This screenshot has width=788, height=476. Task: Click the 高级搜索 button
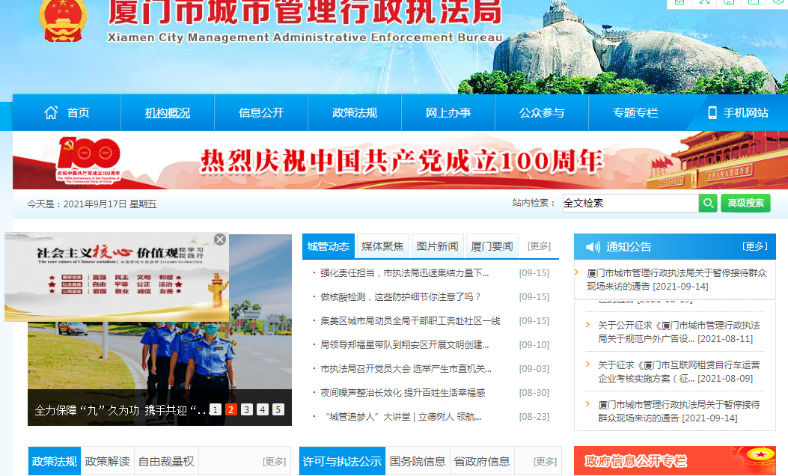(746, 203)
